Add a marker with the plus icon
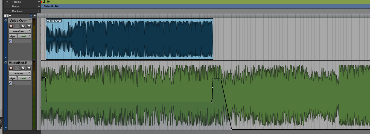The image size is (370, 134). coord(39,11)
